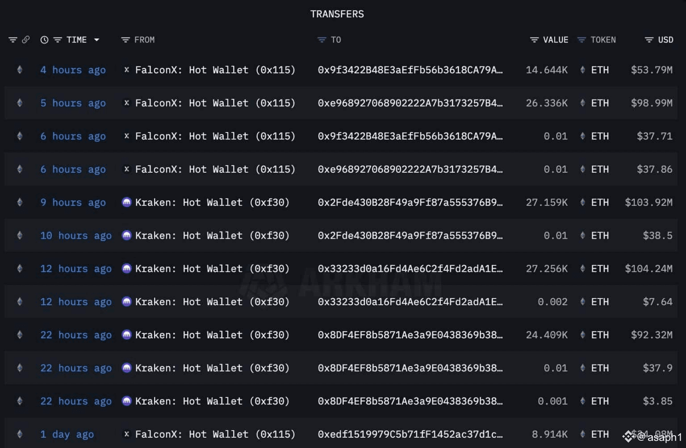Open address 0xedf1519979C5 in 1 day row
The height and width of the screenshot is (448, 686).
pyautogui.click(x=410, y=434)
